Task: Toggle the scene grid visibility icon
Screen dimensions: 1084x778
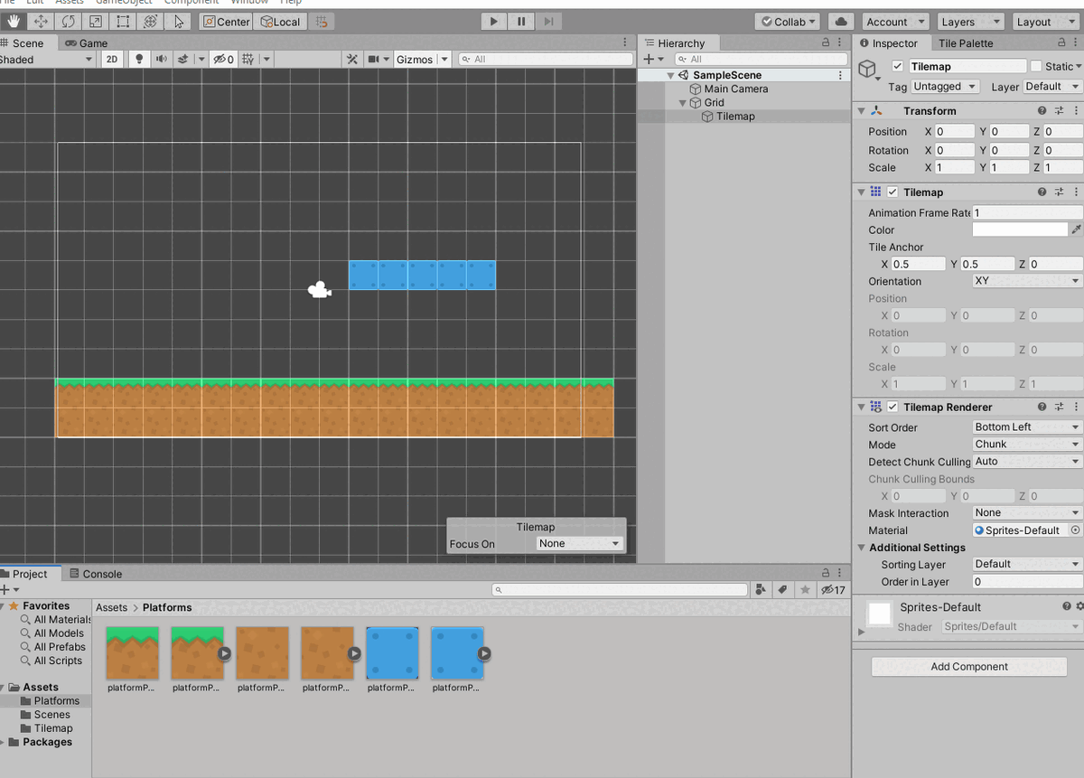Action: pos(249,60)
